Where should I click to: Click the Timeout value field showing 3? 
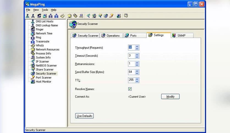[132, 56]
